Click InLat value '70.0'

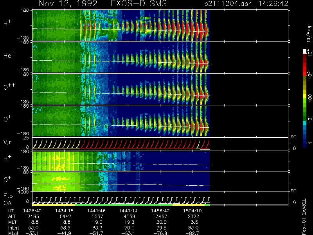(130, 228)
